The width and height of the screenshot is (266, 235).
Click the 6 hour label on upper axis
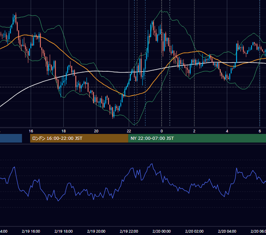click(260, 131)
